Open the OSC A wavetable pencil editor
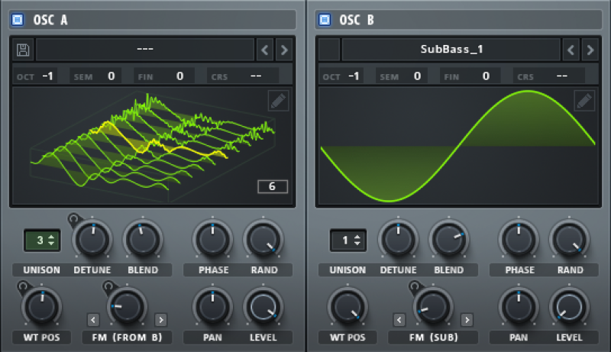This screenshot has width=611, height=352. [x=278, y=101]
